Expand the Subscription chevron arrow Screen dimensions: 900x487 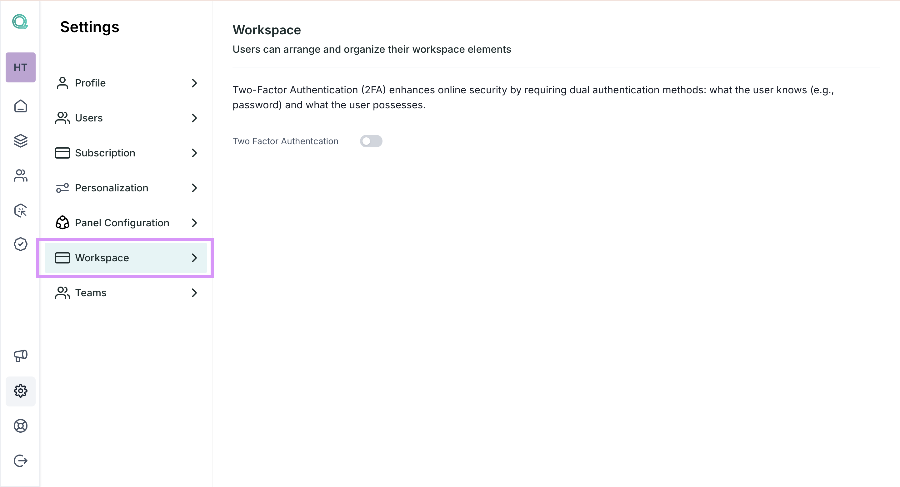194,153
